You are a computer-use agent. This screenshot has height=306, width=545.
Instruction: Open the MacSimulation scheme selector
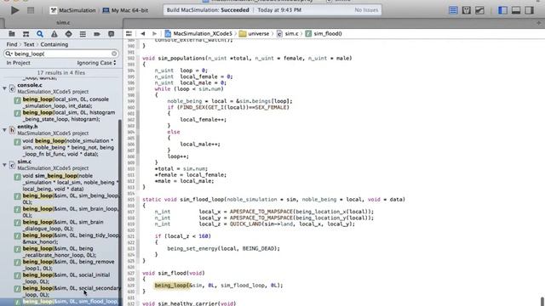pyautogui.click(x=72, y=10)
